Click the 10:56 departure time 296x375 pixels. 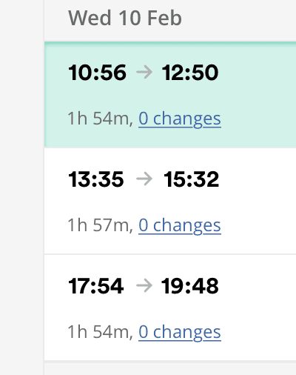pyautogui.click(x=97, y=73)
